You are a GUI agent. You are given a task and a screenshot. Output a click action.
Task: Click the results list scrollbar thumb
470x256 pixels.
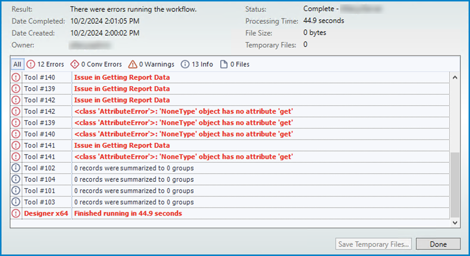(455, 185)
